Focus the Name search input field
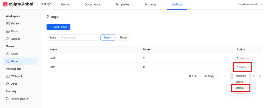 [78, 37]
